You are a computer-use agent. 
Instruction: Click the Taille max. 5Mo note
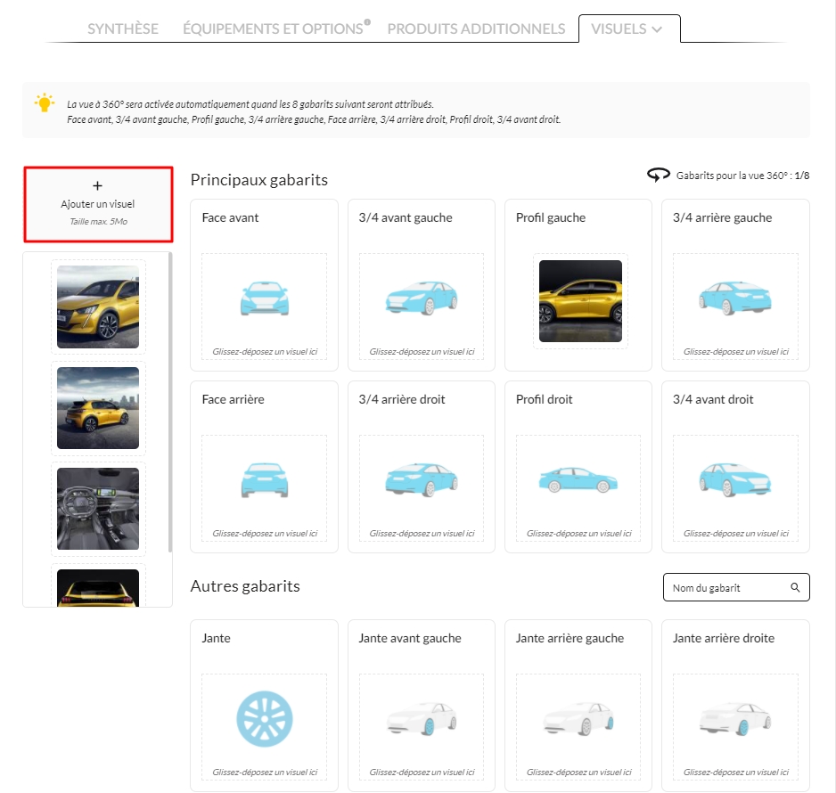[98, 221]
